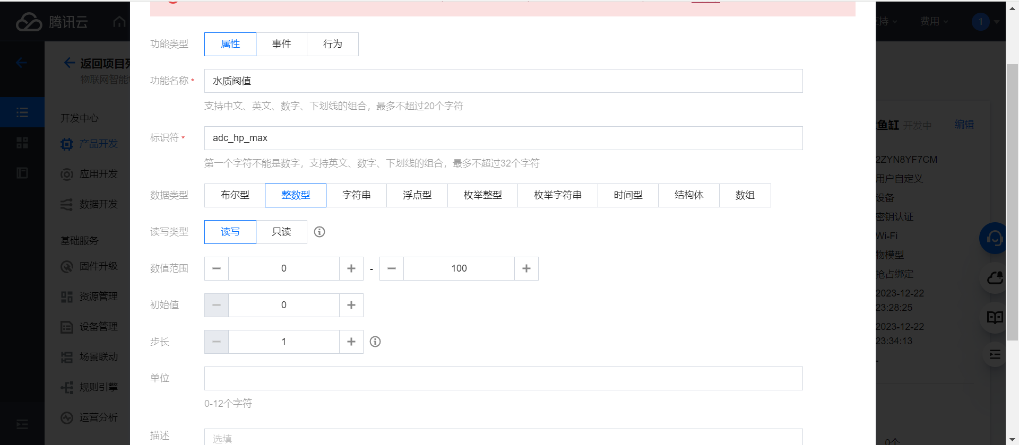1019x445 pixels.
Task: Click the customer support headset icon
Action: click(994, 239)
